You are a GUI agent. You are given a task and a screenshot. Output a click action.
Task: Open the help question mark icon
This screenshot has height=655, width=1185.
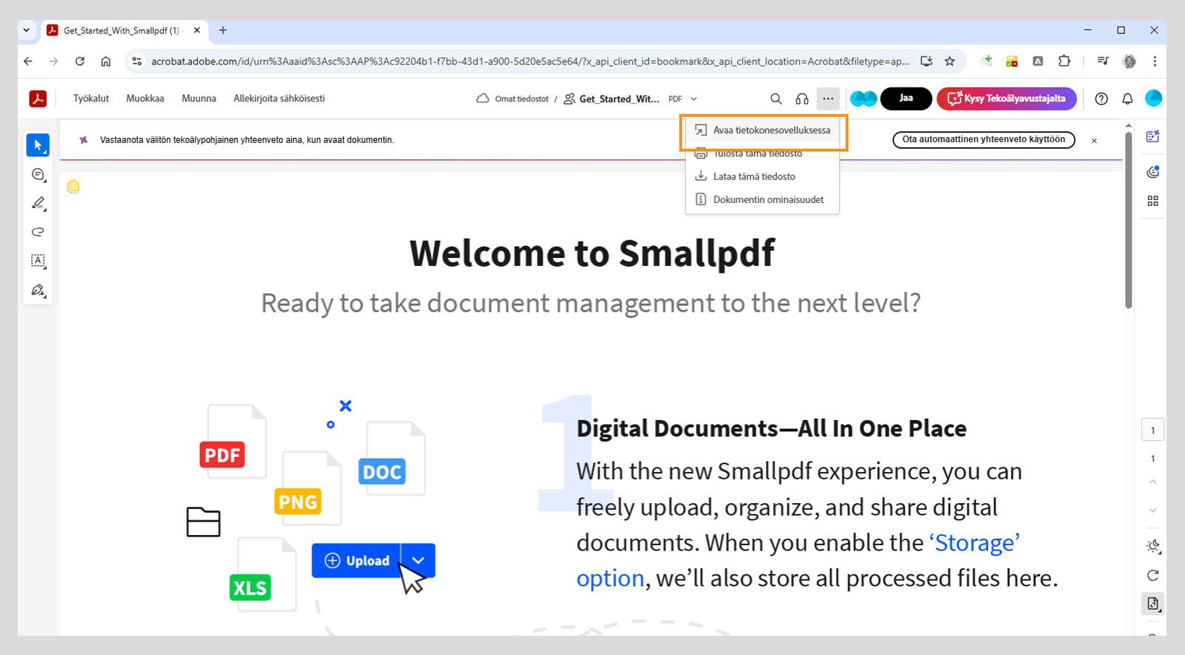coord(1101,99)
